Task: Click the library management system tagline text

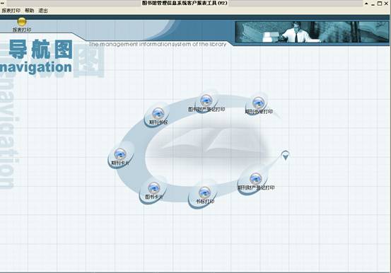Action: point(158,44)
